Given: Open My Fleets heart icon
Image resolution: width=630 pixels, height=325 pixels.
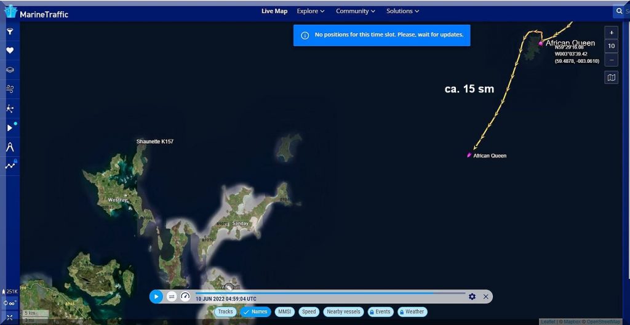Looking at the screenshot, I should [10, 50].
